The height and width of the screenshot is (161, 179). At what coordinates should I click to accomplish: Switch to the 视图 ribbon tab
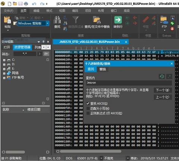tap(62, 11)
